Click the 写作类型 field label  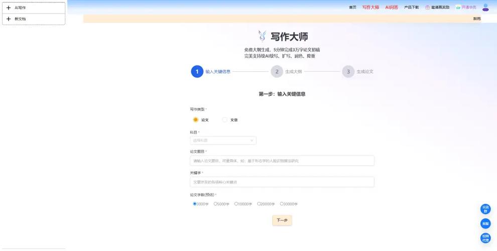click(x=197, y=109)
